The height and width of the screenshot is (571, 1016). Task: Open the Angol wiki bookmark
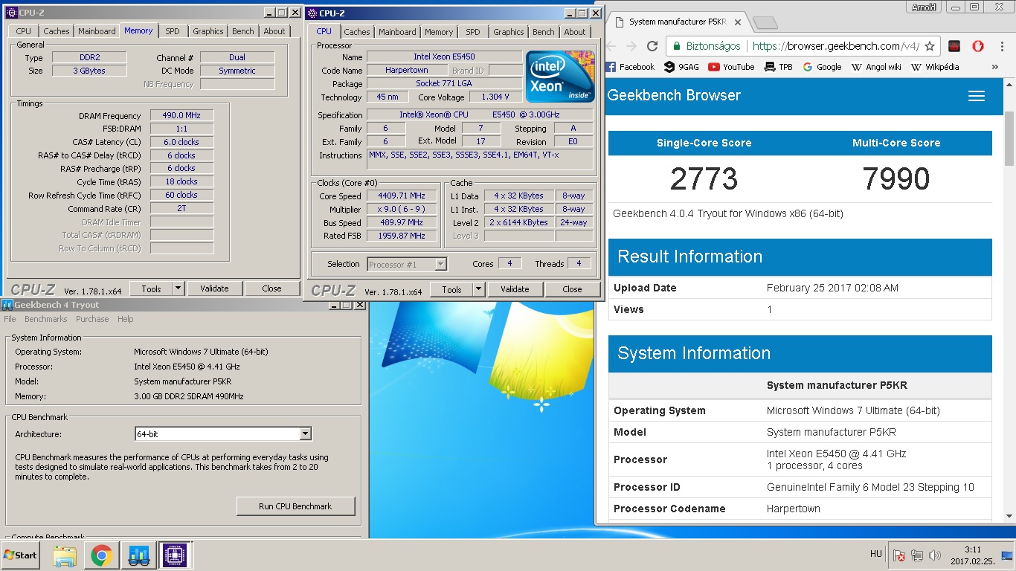876,67
